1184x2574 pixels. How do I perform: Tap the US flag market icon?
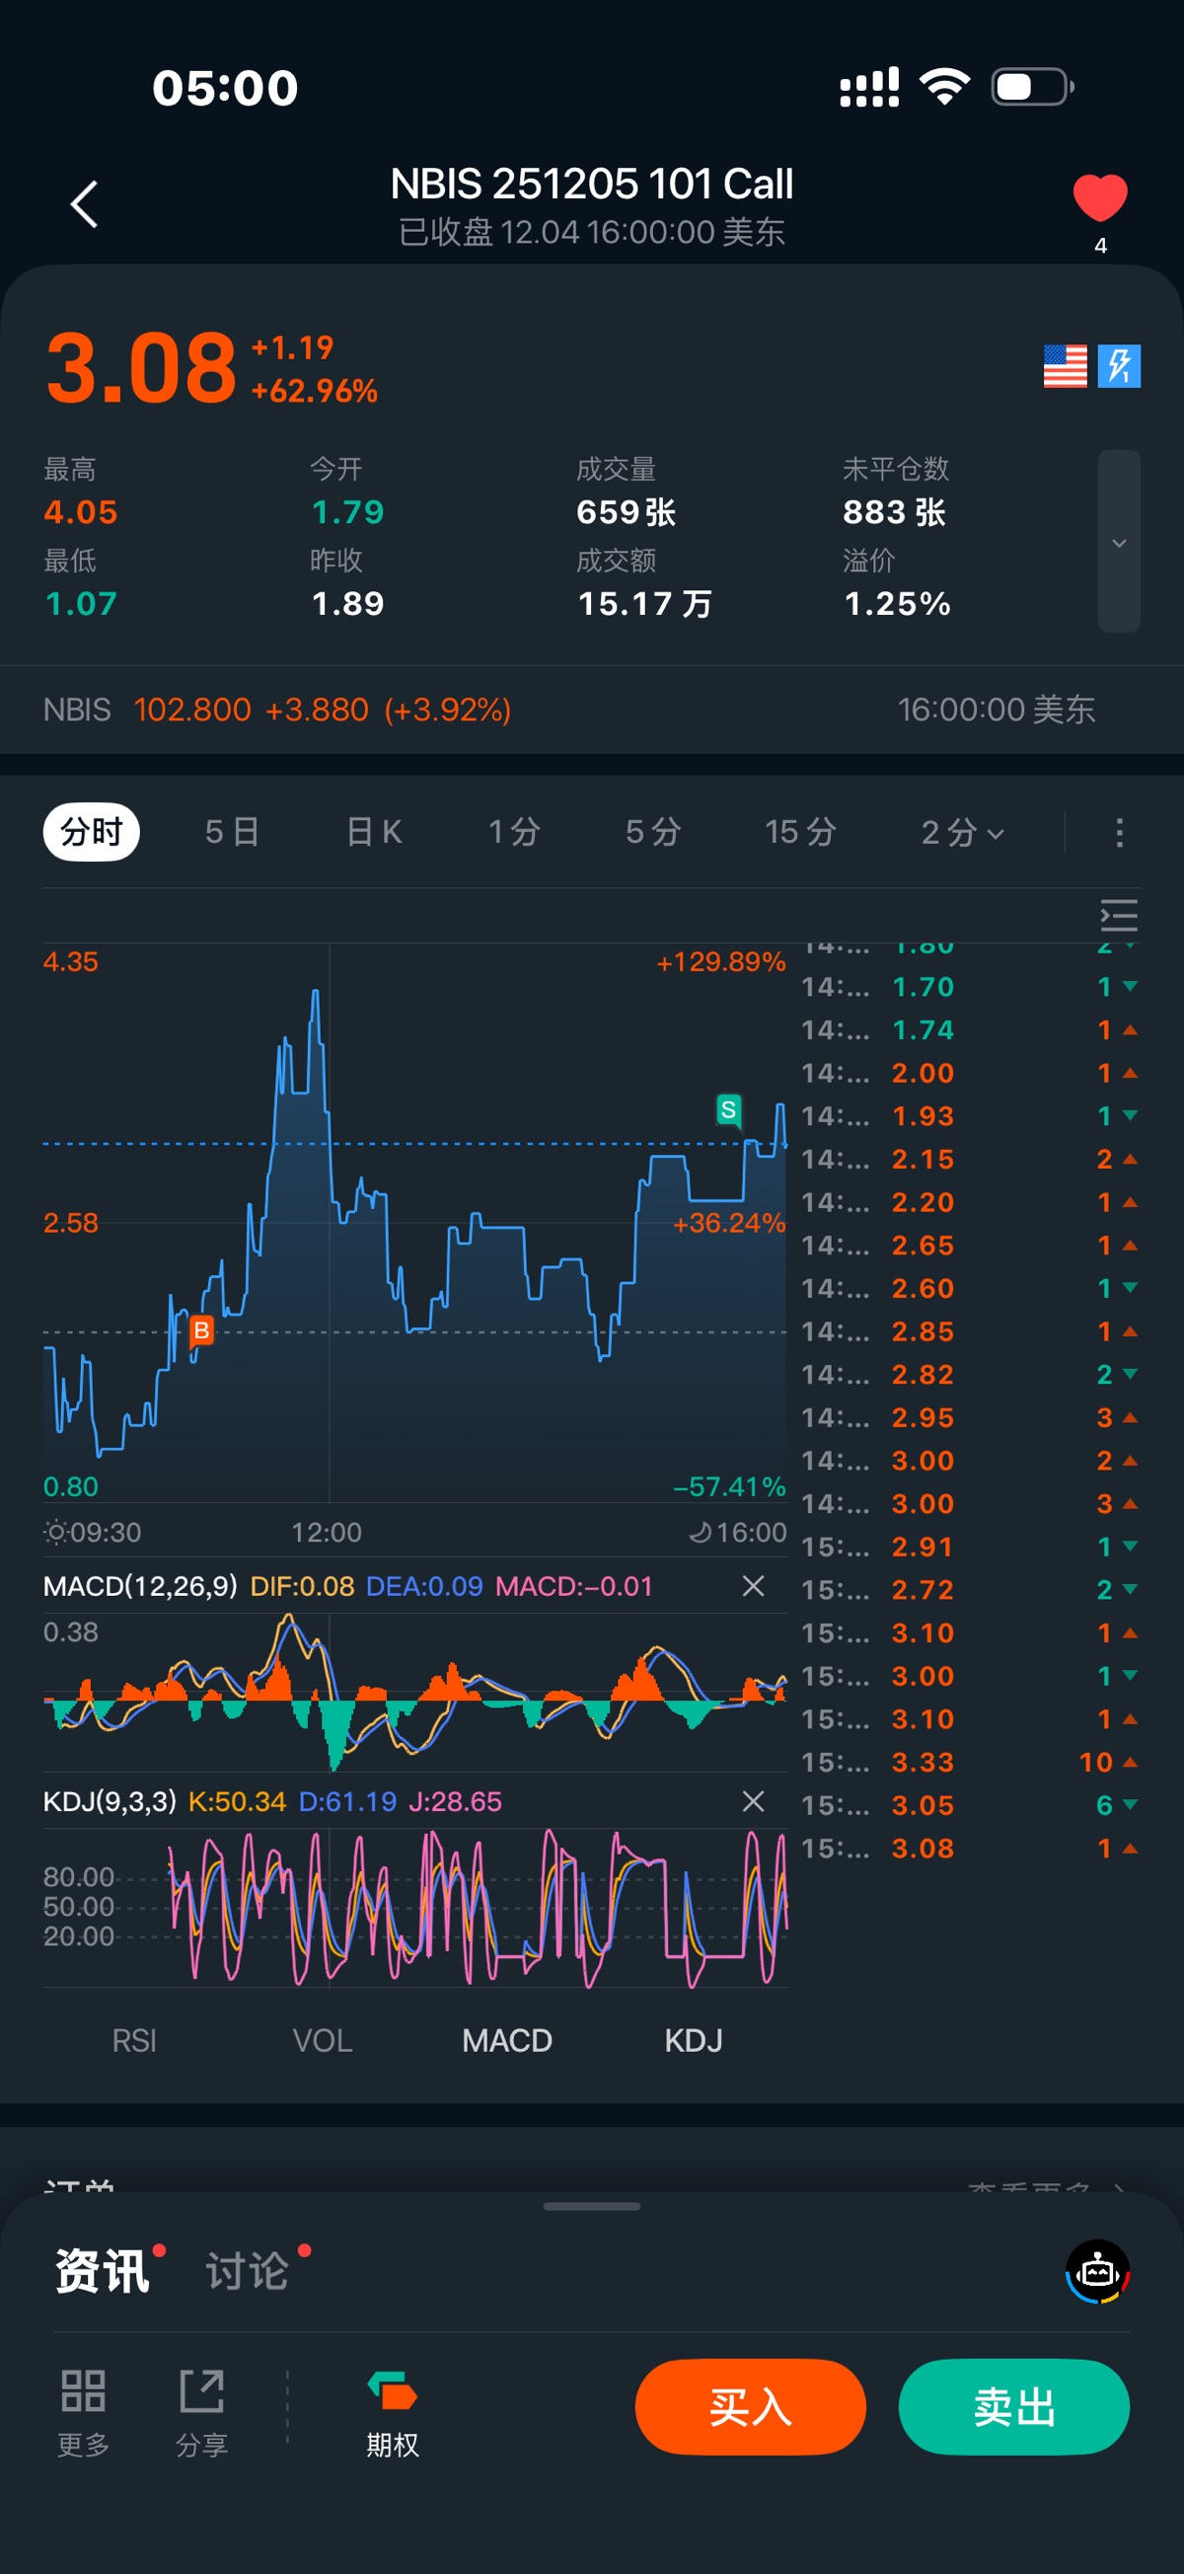1064,366
